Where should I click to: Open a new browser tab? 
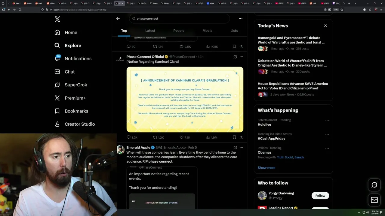pos(349,3)
